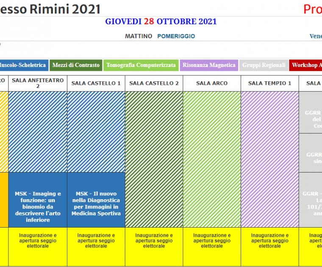Click the GIOVEDI 28 OTTOBRE 2021 heading

[x=161, y=22]
